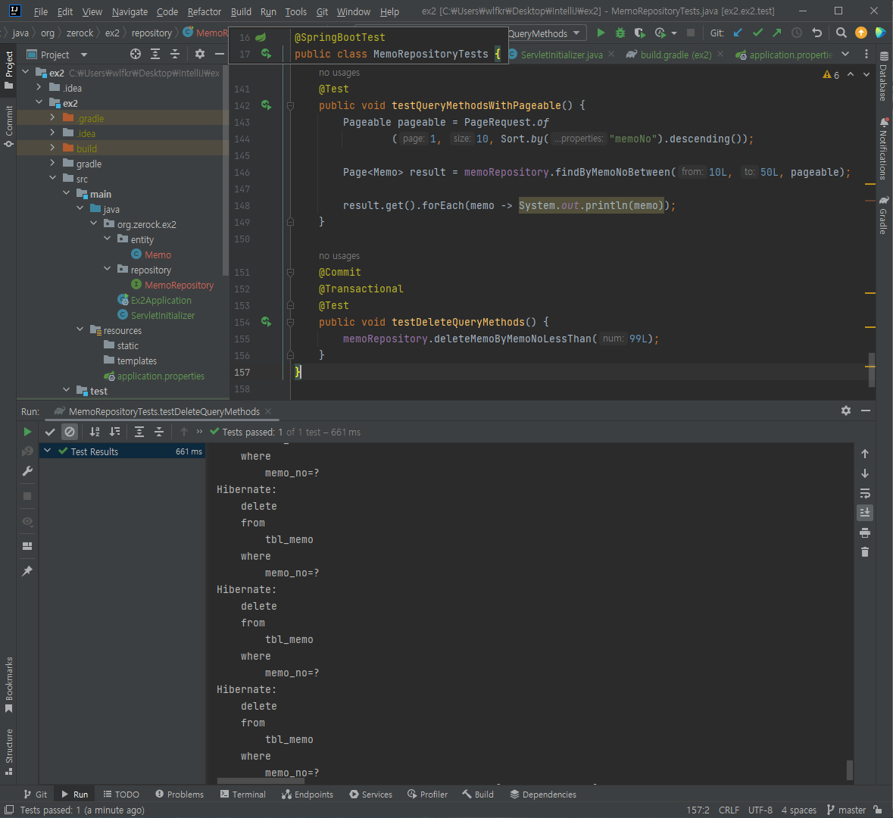Collapse all test results in the Run toolbar

pos(159,432)
